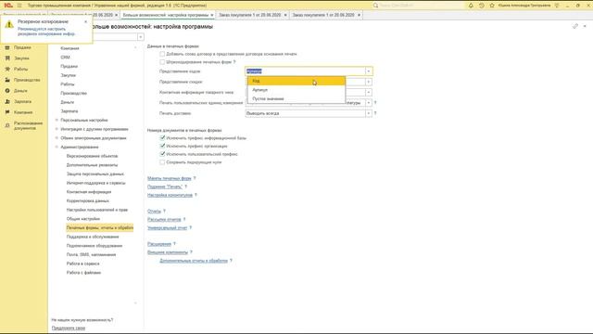Screen dimensions: 593x334
Task: Show help for Штрихкодирование печатных форм
Action: tap(234, 62)
